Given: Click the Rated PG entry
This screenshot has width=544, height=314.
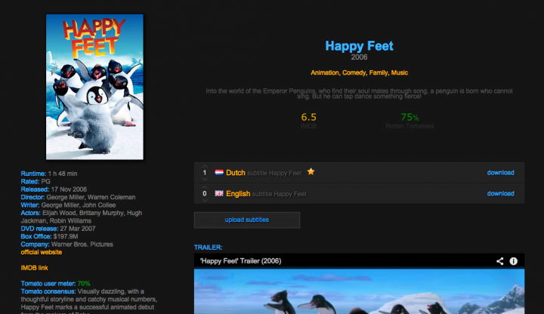Looking at the screenshot, I should pos(36,182).
